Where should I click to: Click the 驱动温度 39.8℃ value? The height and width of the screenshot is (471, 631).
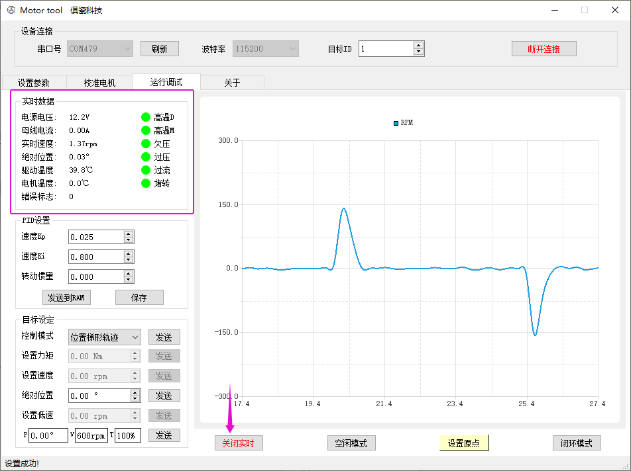[x=81, y=170]
